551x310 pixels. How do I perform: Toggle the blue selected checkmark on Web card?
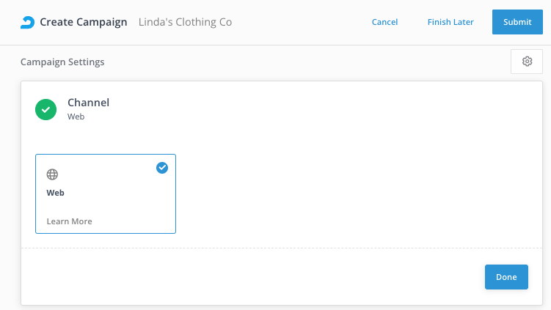(162, 168)
